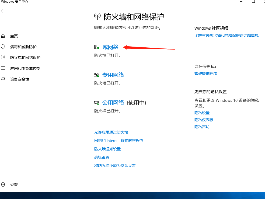Viewport: 265px width, 199px height.
Task: Open 域网络 firewall settings
Action: pyautogui.click(x=110, y=47)
